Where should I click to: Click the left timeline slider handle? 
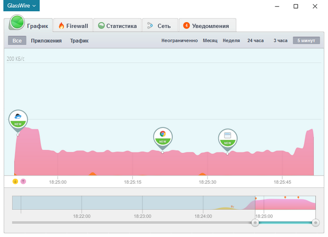[255, 223]
